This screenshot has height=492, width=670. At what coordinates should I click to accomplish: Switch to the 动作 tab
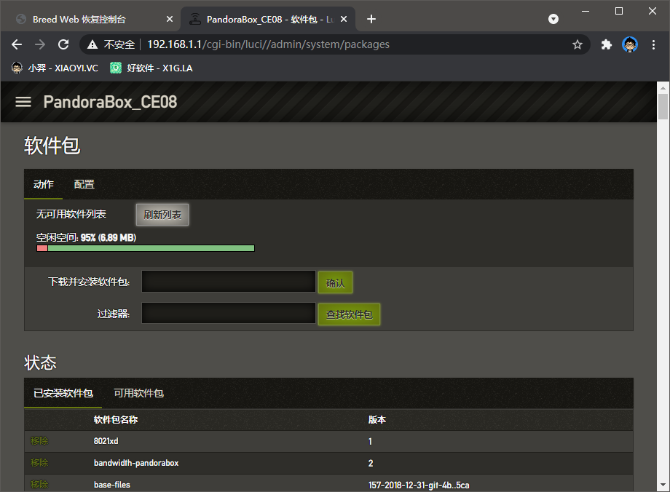[x=44, y=184]
